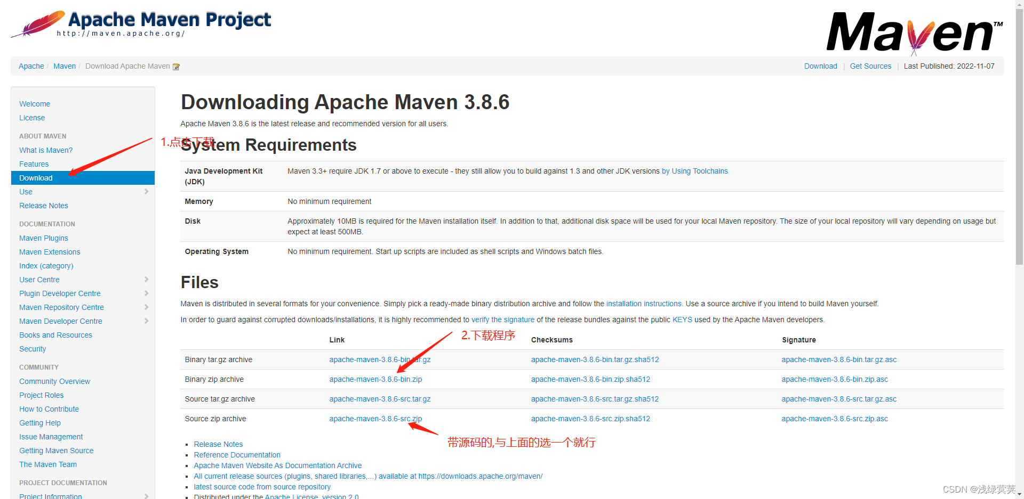Open The Maven Team link
The width and height of the screenshot is (1024, 499).
48,464
